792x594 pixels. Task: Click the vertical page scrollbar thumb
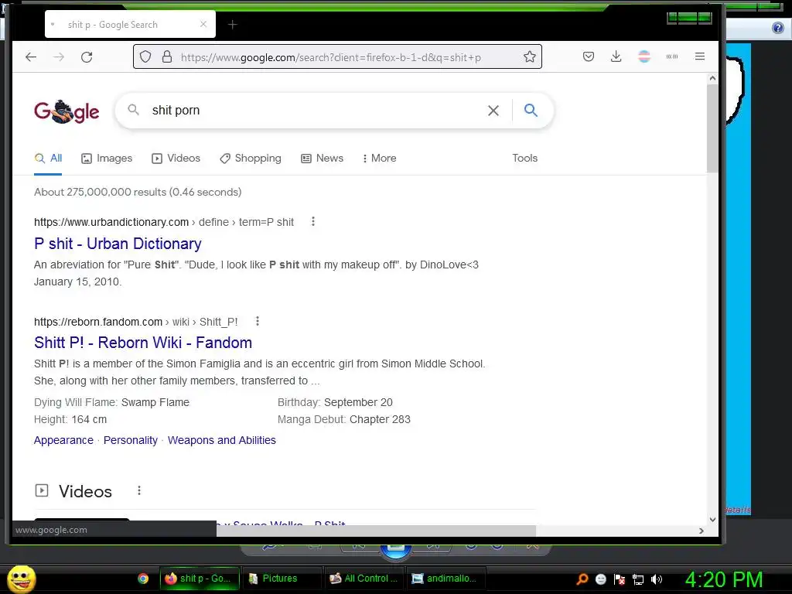712,128
